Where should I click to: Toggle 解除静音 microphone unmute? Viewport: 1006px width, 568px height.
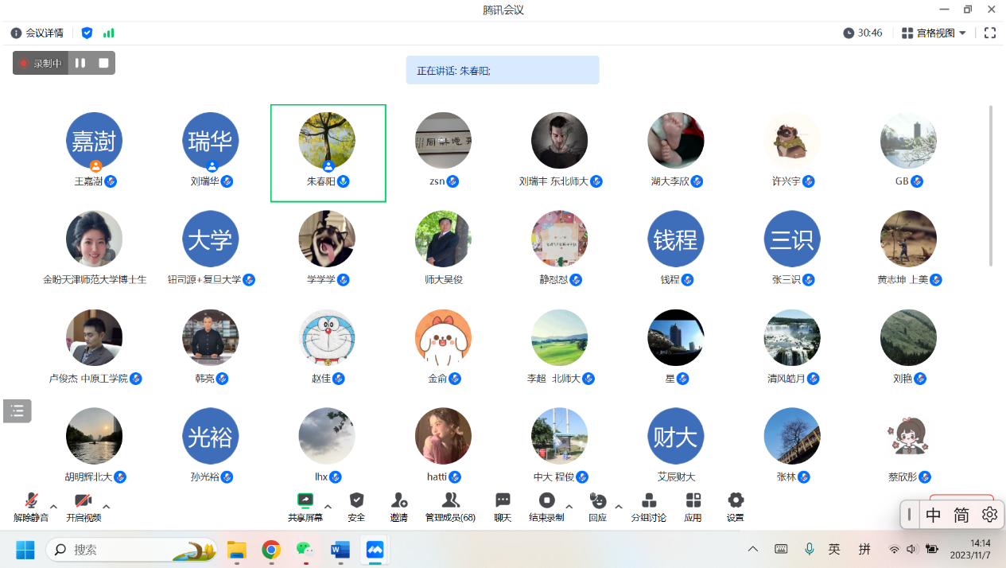pyautogui.click(x=31, y=501)
